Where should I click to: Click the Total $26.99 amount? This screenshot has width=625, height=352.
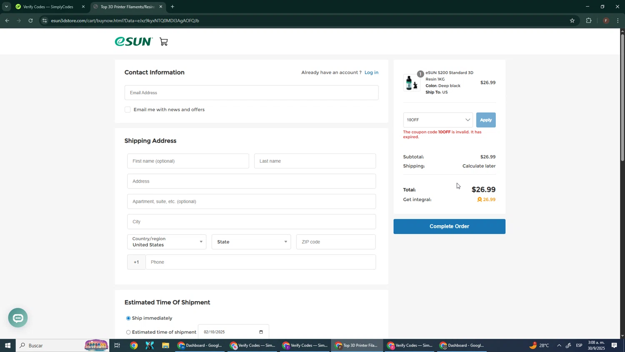pyautogui.click(x=483, y=190)
